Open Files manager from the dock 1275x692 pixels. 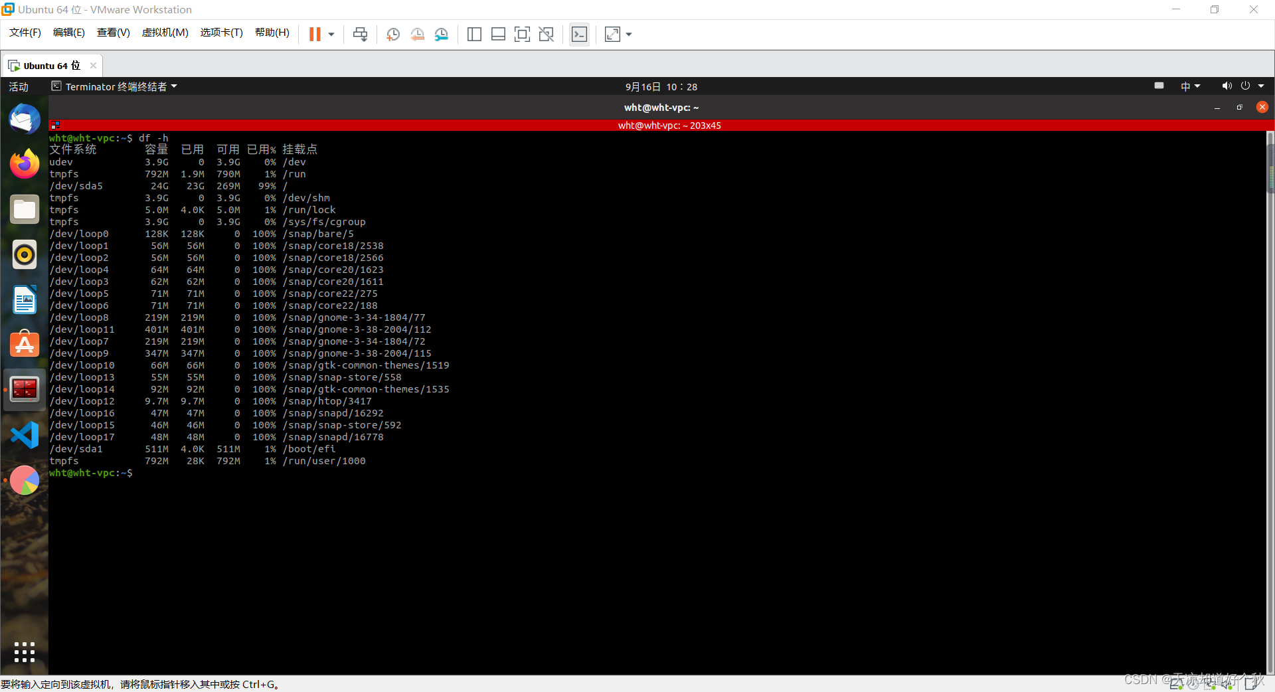(x=25, y=209)
